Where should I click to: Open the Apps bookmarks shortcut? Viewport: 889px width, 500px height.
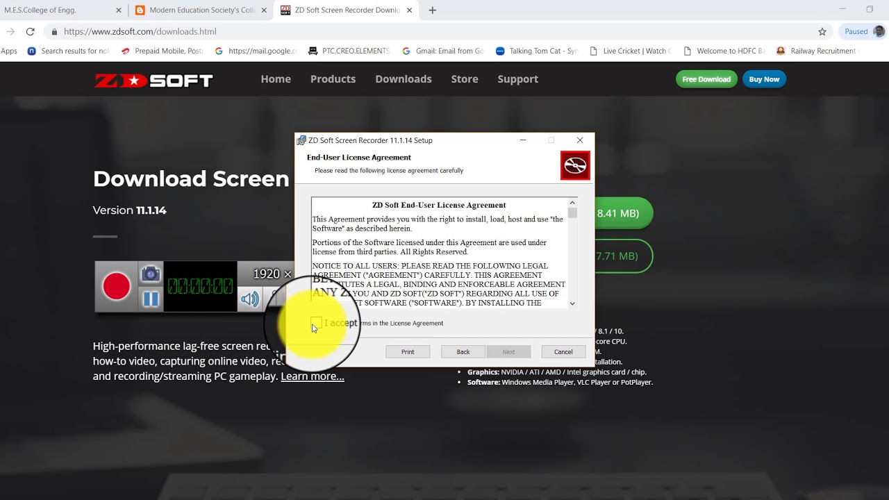(x=9, y=51)
